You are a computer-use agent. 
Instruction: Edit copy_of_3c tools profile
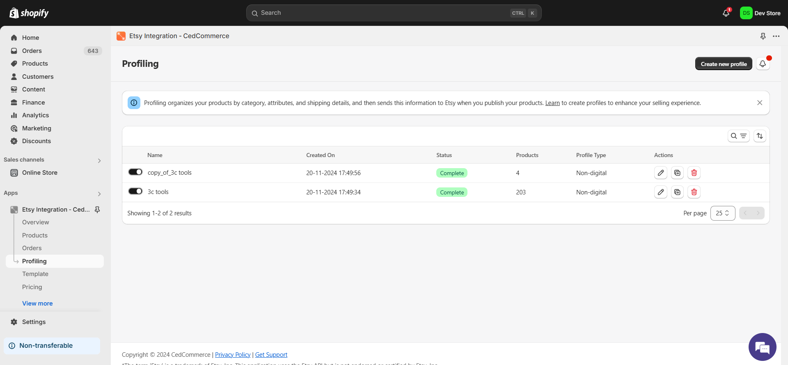coord(661,173)
